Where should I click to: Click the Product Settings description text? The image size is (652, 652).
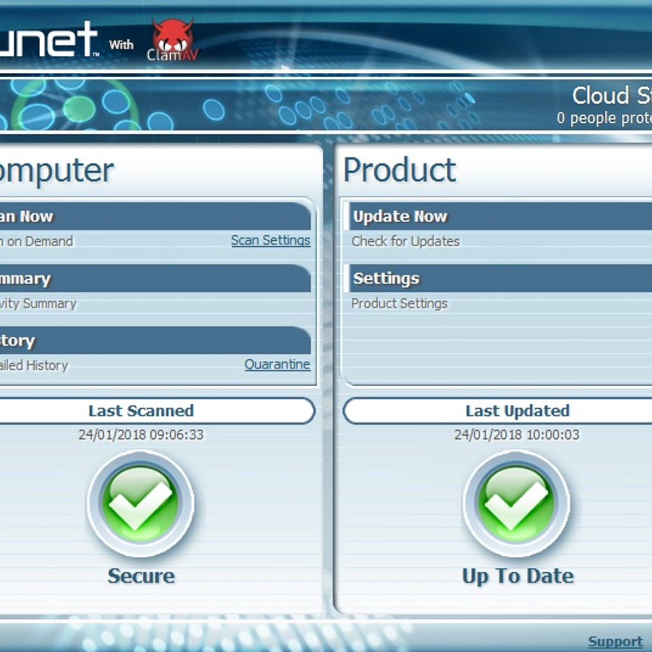click(399, 303)
